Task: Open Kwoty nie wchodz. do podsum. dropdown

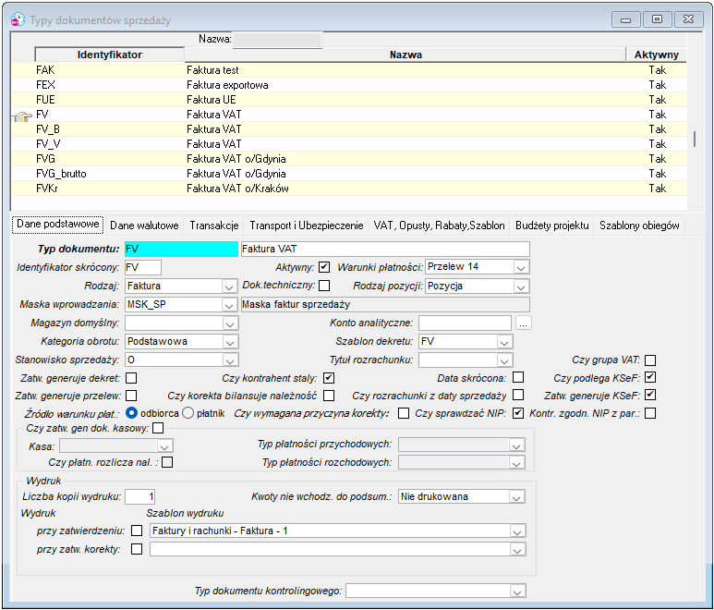Action: (x=516, y=497)
